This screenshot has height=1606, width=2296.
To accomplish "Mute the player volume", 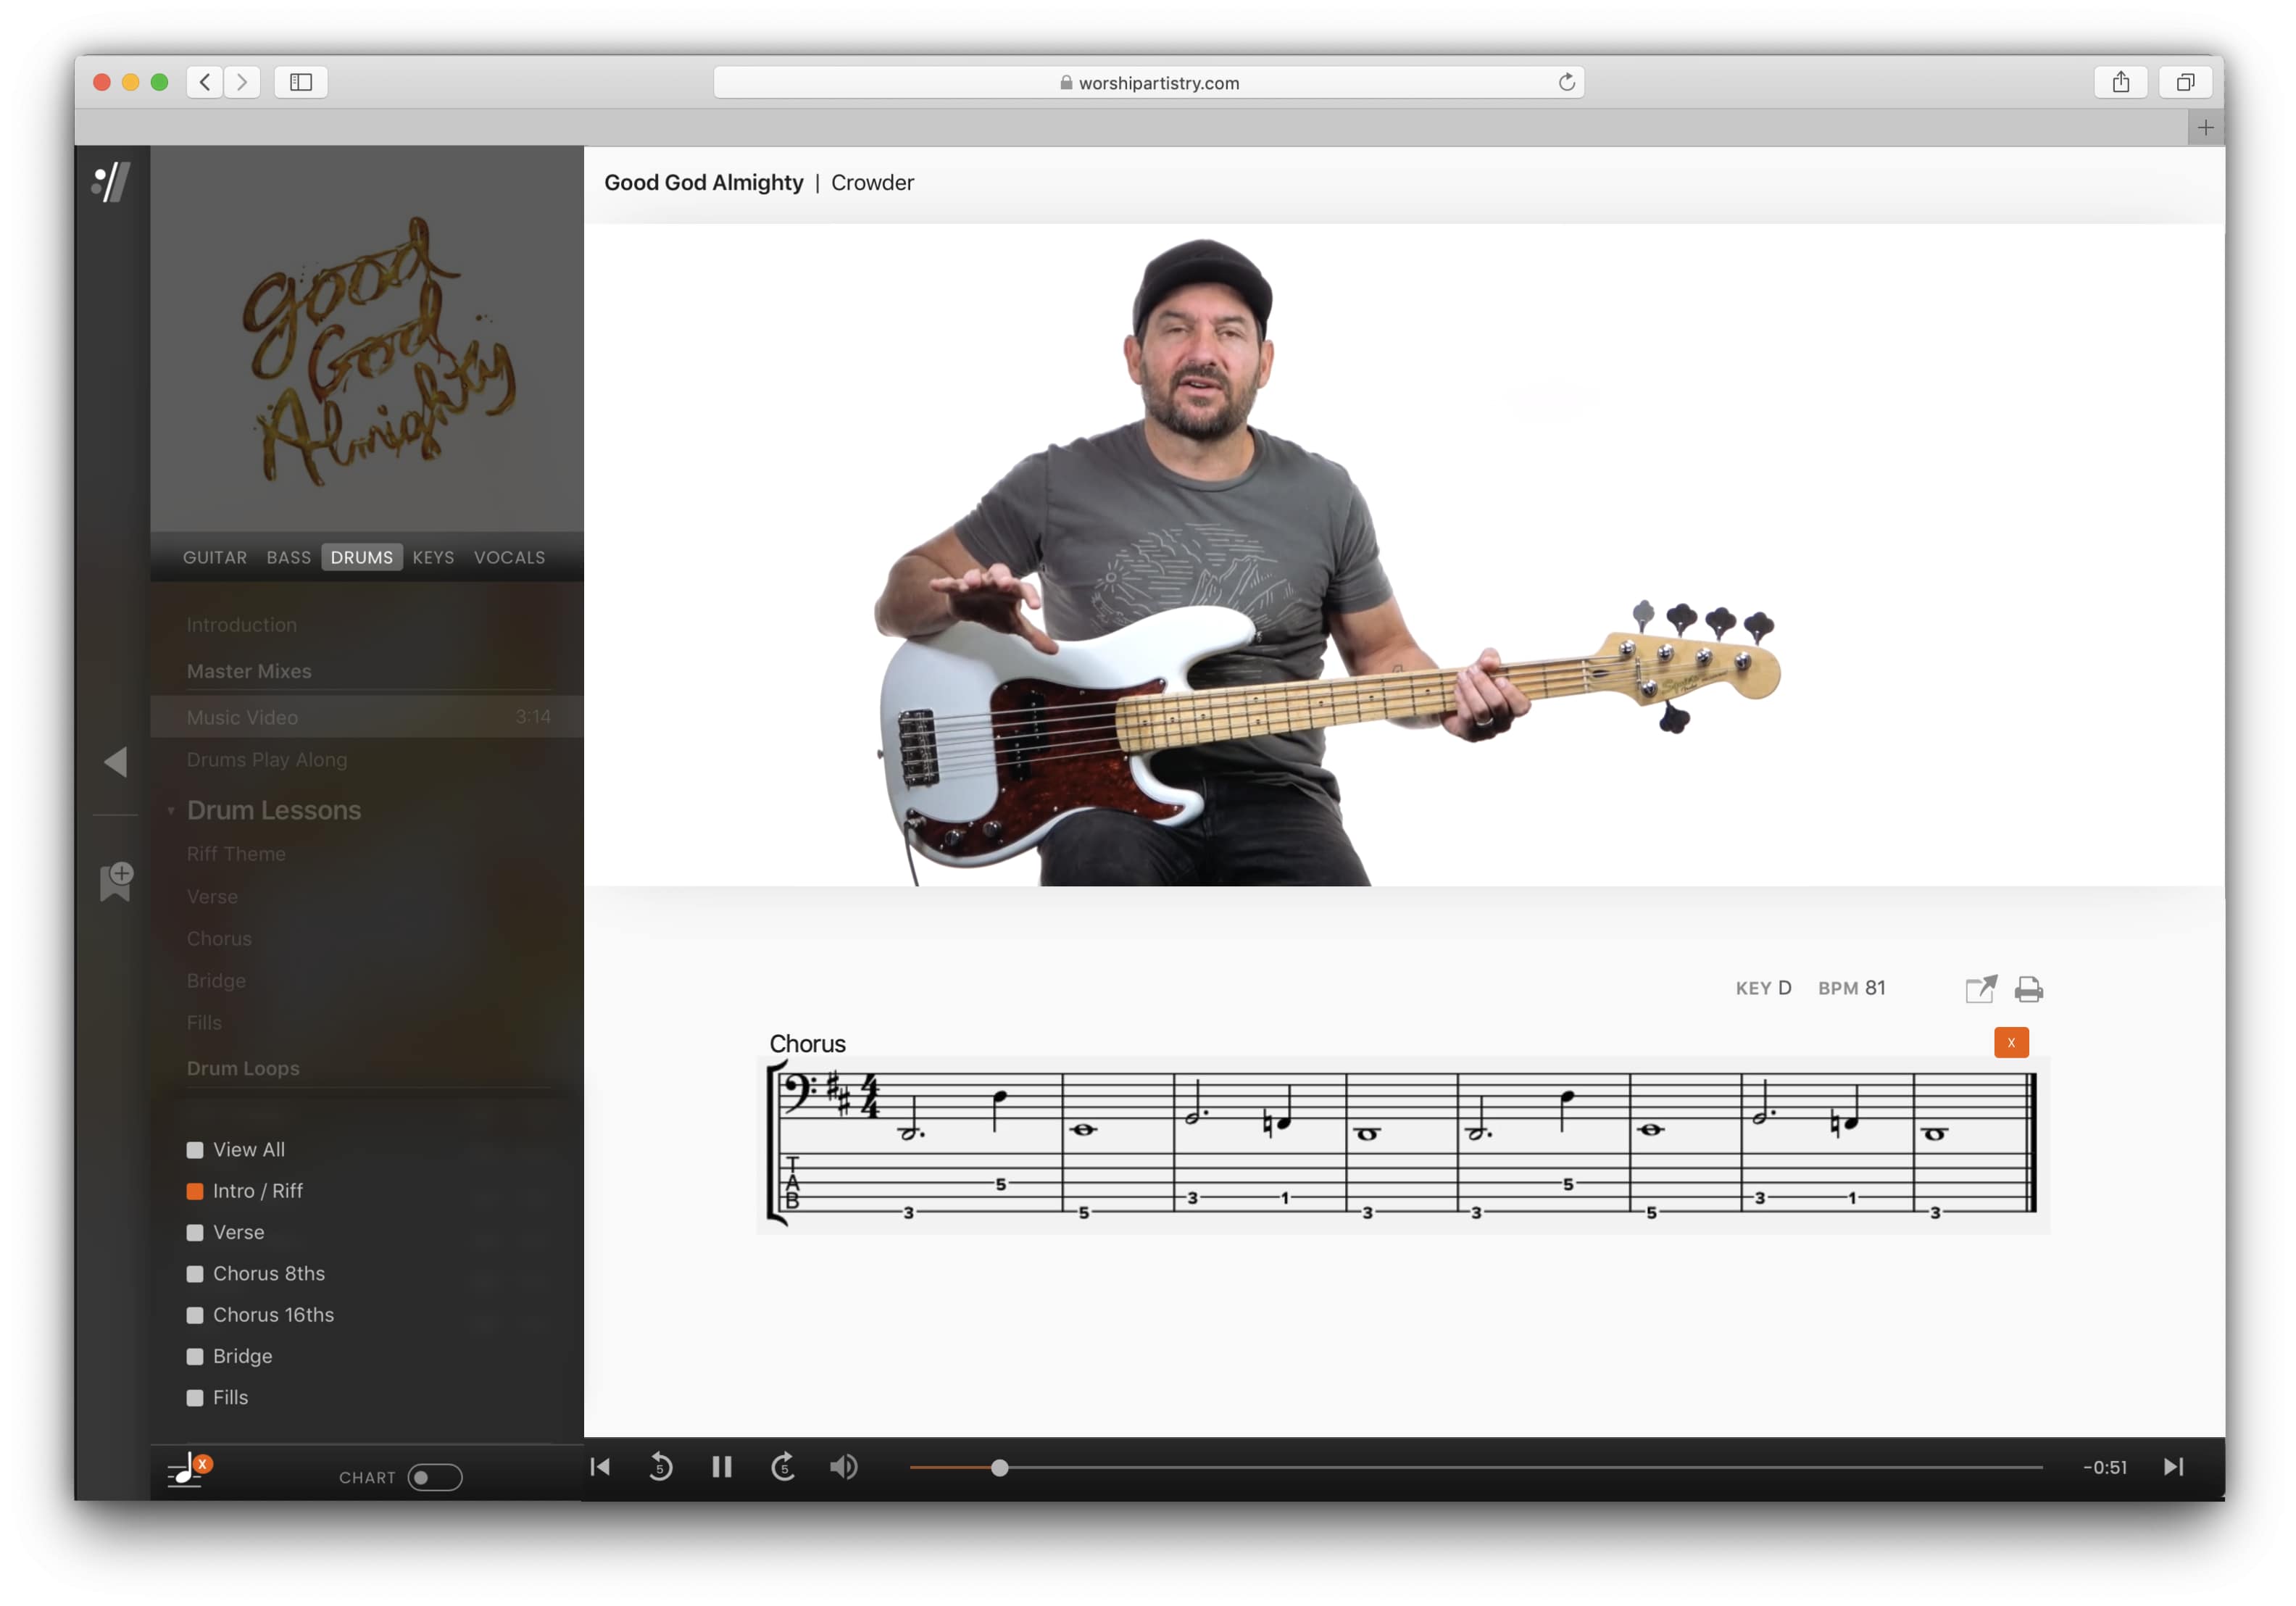I will [x=843, y=1467].
